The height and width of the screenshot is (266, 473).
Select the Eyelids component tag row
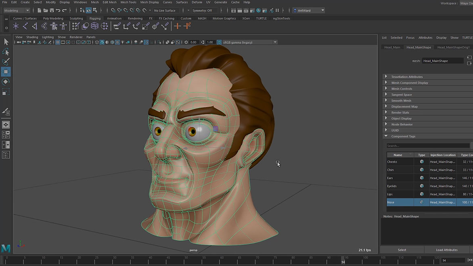click(x=400, y=186)
